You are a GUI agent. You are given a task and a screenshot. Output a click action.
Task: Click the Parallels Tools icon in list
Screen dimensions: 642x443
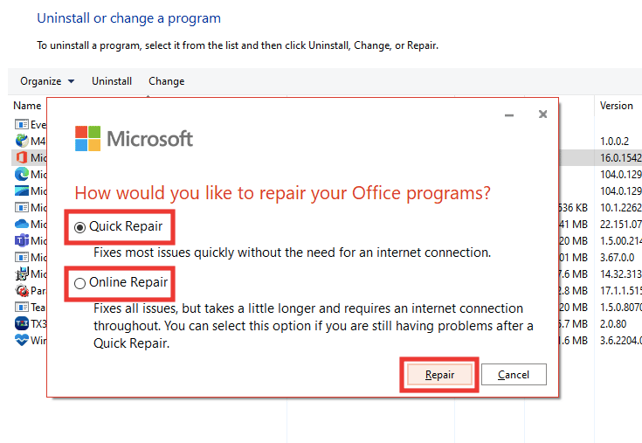[22, 290]
